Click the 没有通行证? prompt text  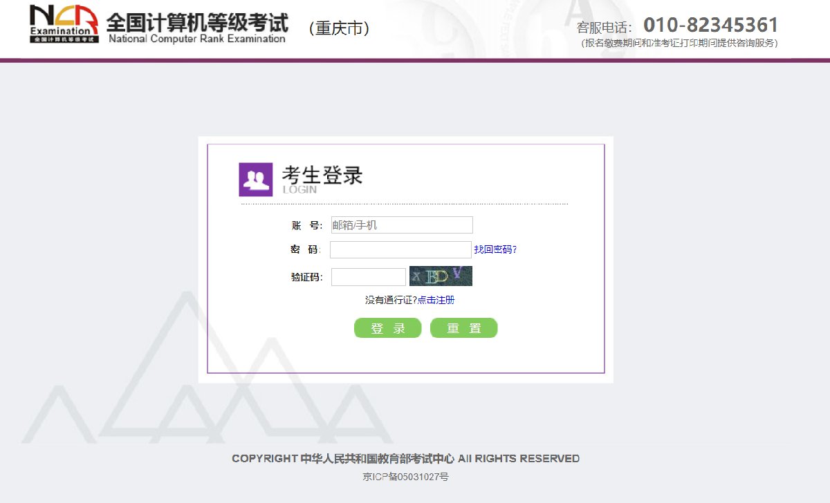(391, 300)
